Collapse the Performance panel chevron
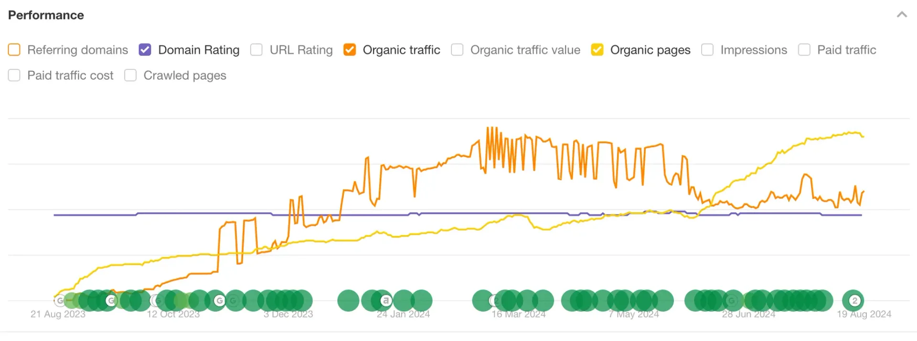Viewport: 917px width, 341px height. 901,15
